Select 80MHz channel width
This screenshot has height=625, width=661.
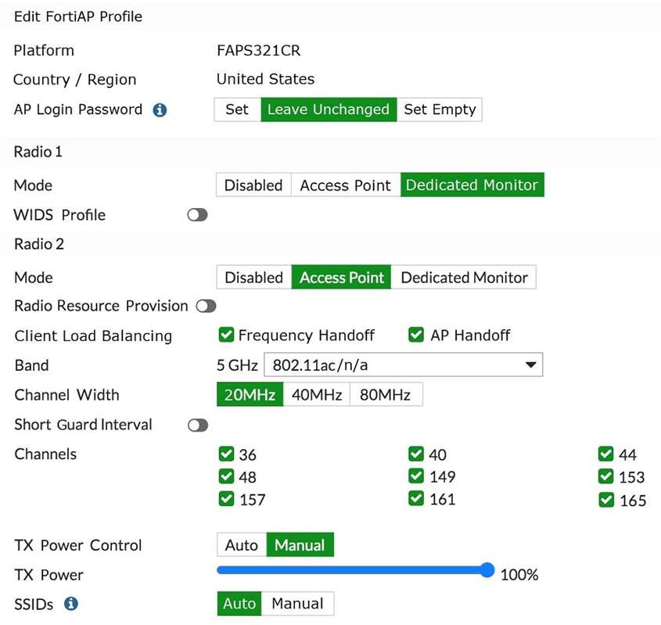coord(386,394)
